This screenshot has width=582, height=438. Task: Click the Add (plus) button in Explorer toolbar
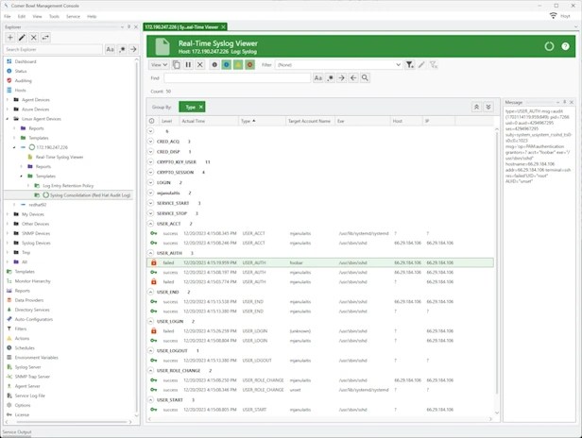pyautogui.click(x=10, y=38)
